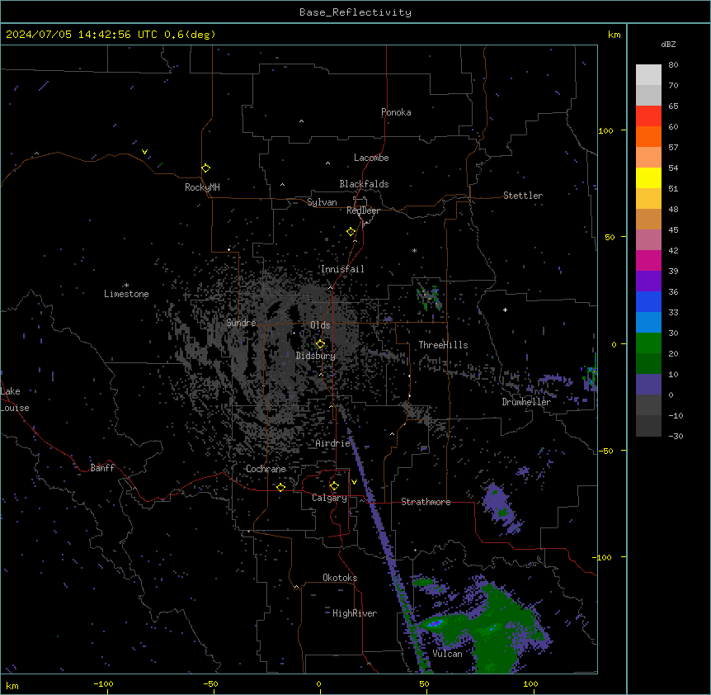
Task: Click the -100 tick on the bottom km axis
Action: (x=103, y=683)
